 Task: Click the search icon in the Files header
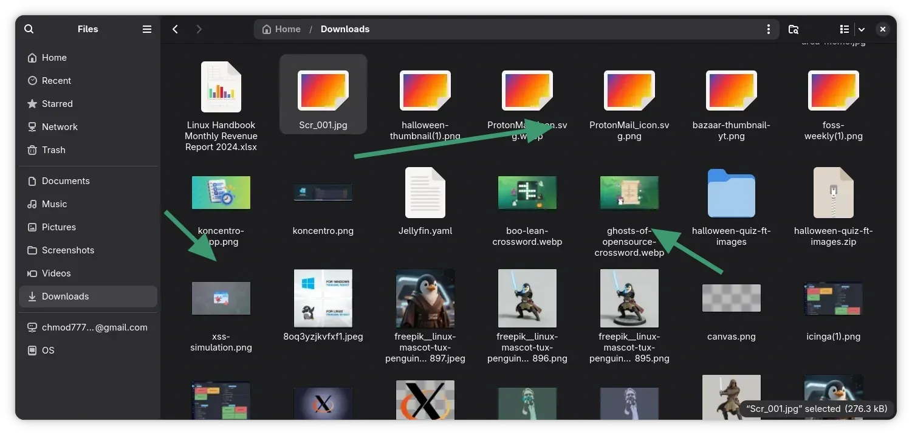[29, 29]
